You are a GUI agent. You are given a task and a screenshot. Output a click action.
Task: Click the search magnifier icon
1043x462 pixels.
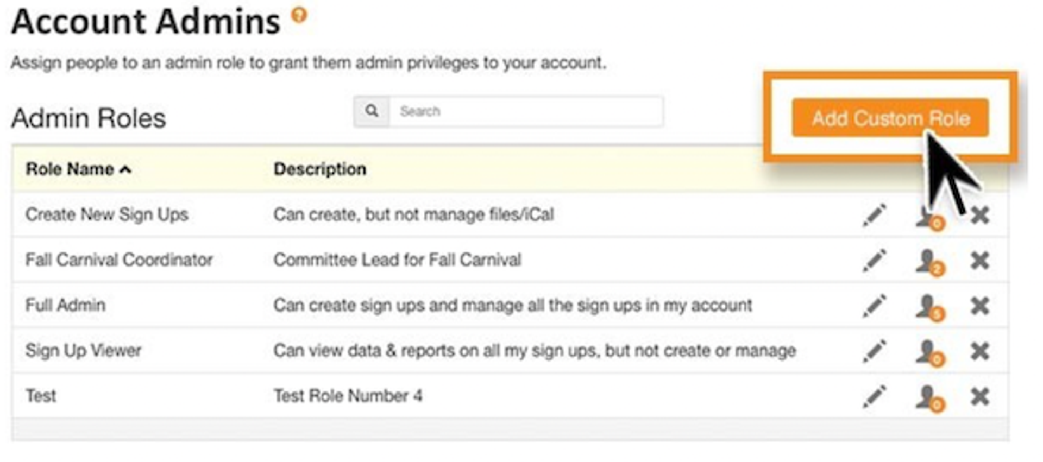372,111
